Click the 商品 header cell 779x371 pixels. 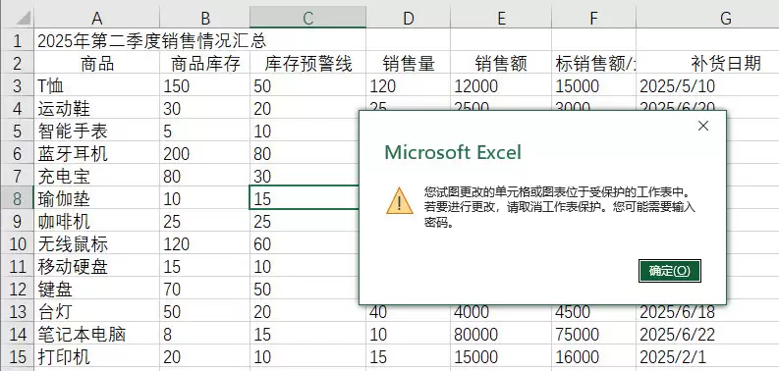click(x=97, y=63)
